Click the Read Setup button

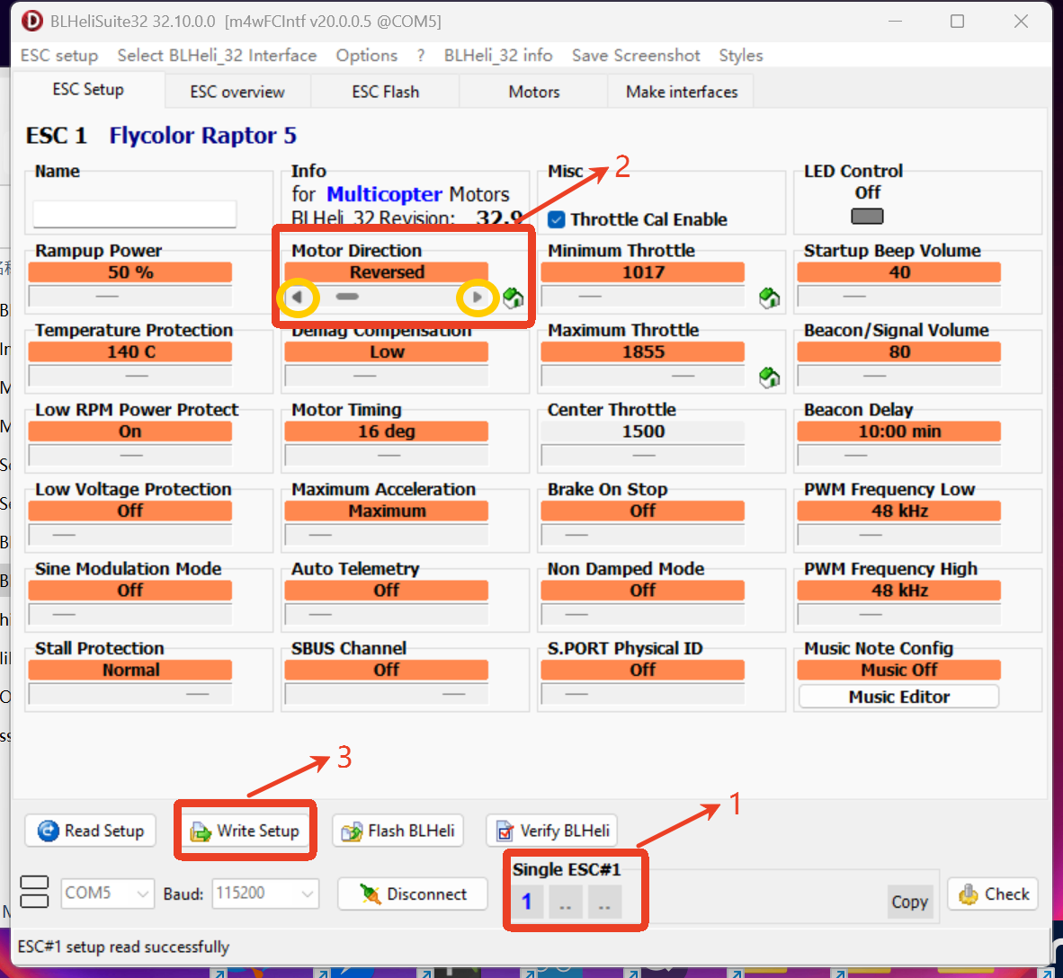tap(90, 831)
